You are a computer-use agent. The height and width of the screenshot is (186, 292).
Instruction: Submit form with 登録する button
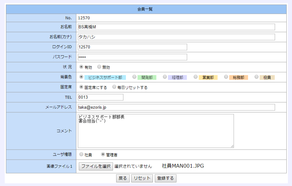point(165,178)
